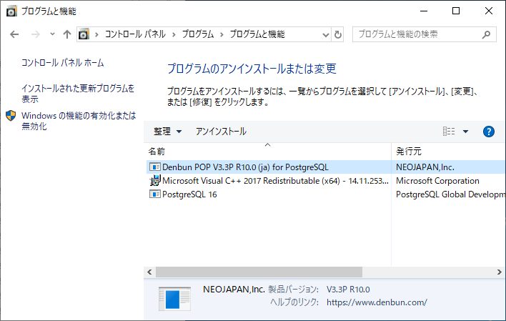Open the help question mark icon
Image resolution: width=506 pixels, height=321 pixels.
pyautogui.click(x=489, y=132)
